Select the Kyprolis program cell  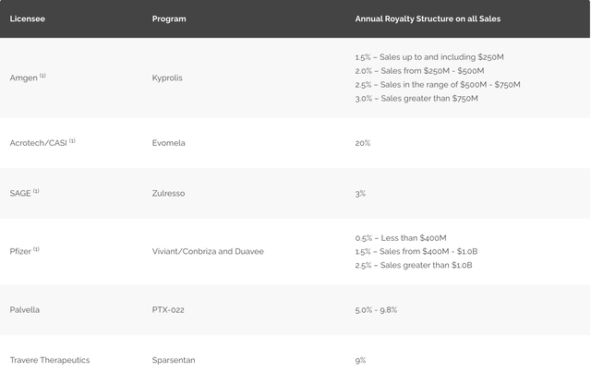[167, 78]
